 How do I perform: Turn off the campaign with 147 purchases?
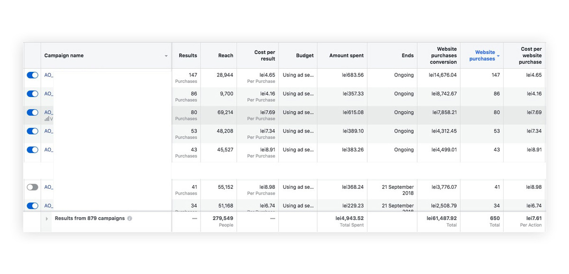pyautogui.click(x=32, y=75)
